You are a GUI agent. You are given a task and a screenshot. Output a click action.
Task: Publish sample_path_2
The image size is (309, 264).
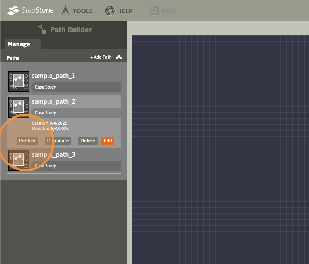point(27,141)
